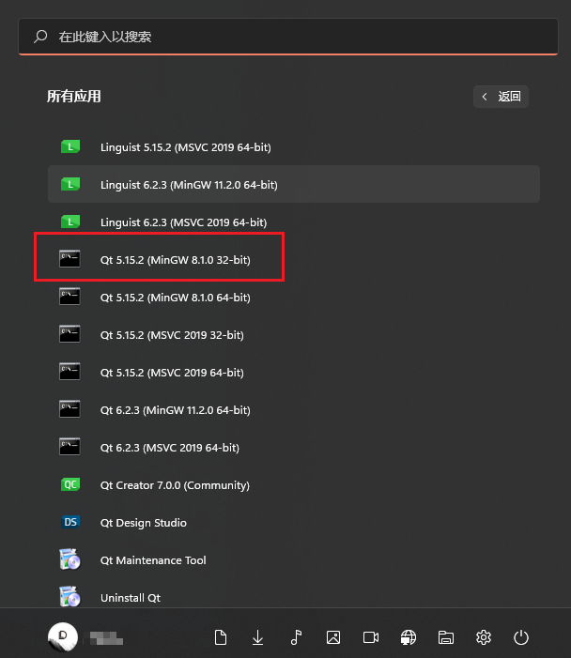Click the power button icon

pyautogui.click(x=521, y=637)
